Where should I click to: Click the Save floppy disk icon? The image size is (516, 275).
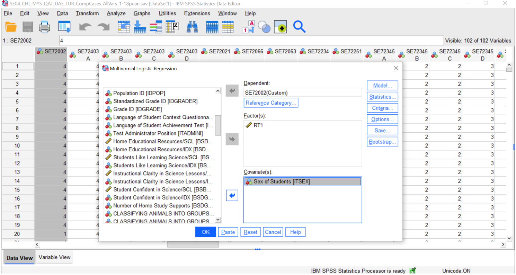coord(28,27)
